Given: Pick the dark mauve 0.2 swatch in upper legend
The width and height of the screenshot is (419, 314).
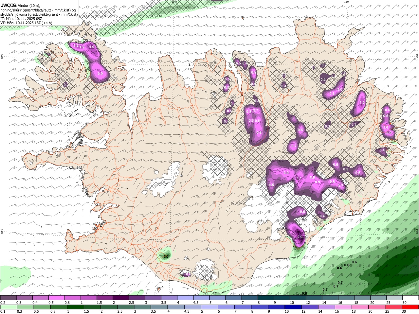Looking at the screenshot, I should point(8,298).
